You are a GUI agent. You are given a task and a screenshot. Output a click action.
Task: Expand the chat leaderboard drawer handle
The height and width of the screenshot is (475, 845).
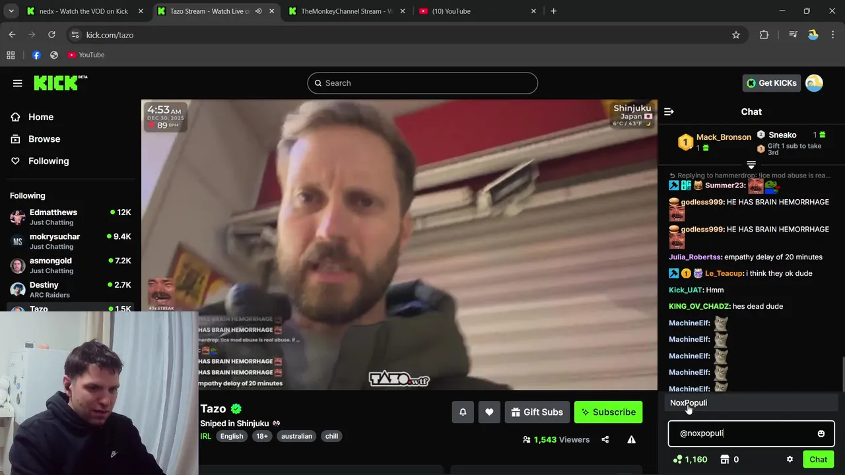pyautogui.click(x=751, y=164)
